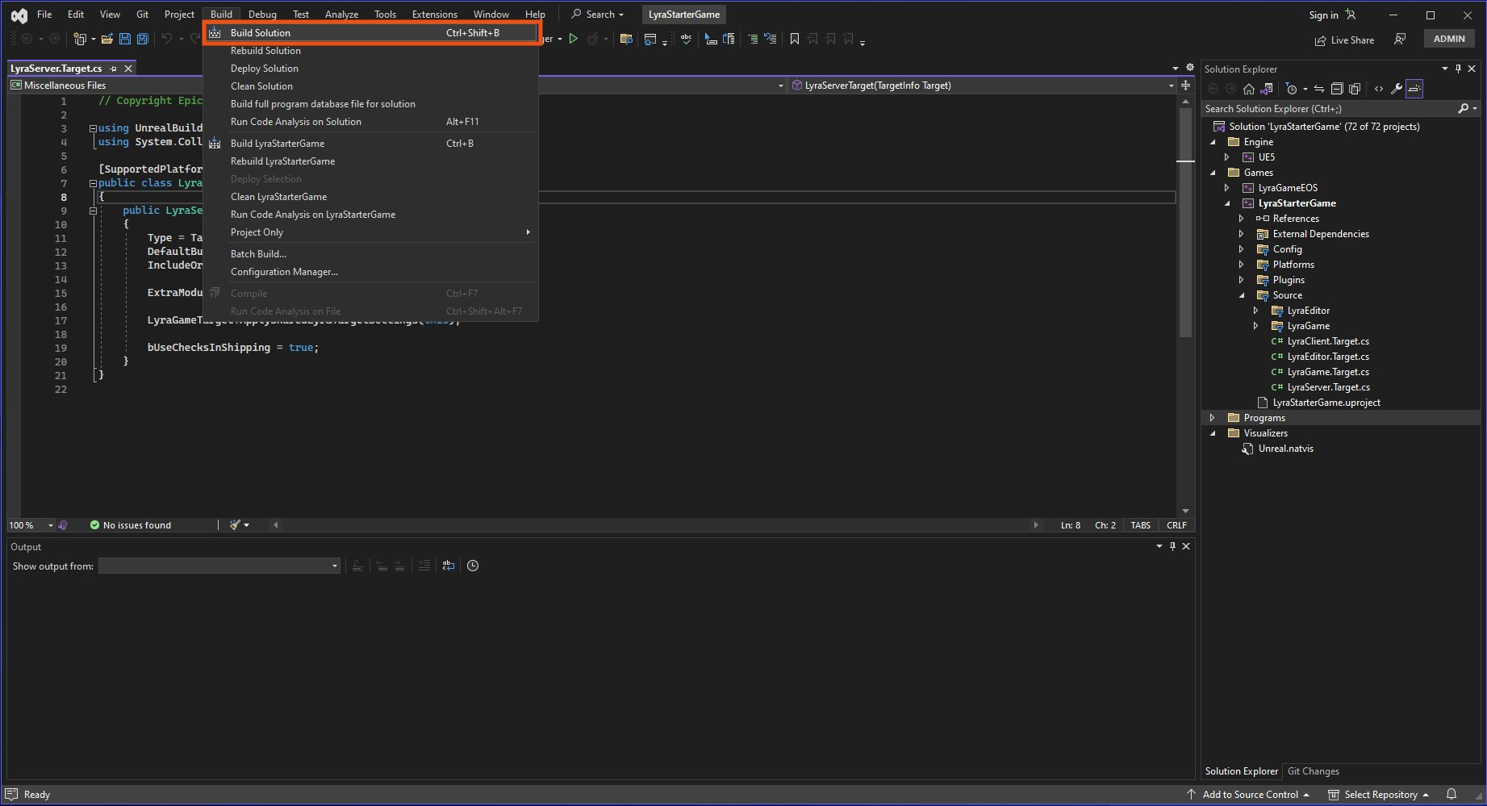Open Properties wrench icon in Solution Explorer
The image size is (1487, 806).
pos(1396,89)
